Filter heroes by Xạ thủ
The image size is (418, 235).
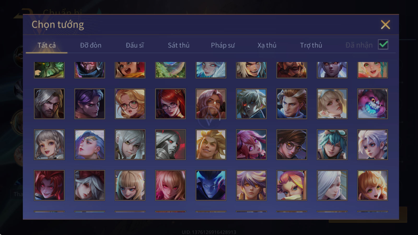pyautogui.click(x=267, y=45)
